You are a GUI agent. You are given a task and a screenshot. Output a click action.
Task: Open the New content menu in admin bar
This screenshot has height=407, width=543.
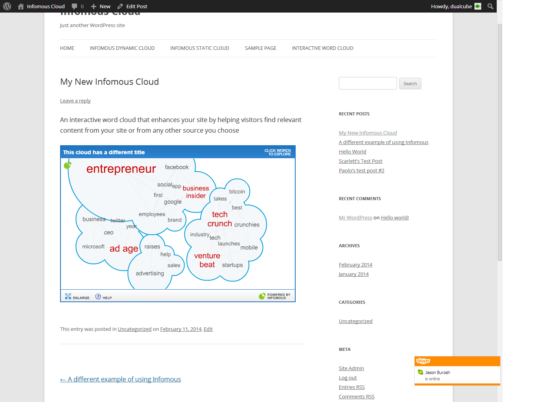[101, 6]
